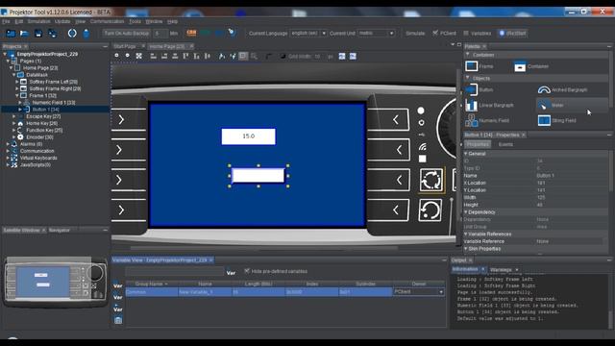Open the Communication menu

tap(107, 21)
